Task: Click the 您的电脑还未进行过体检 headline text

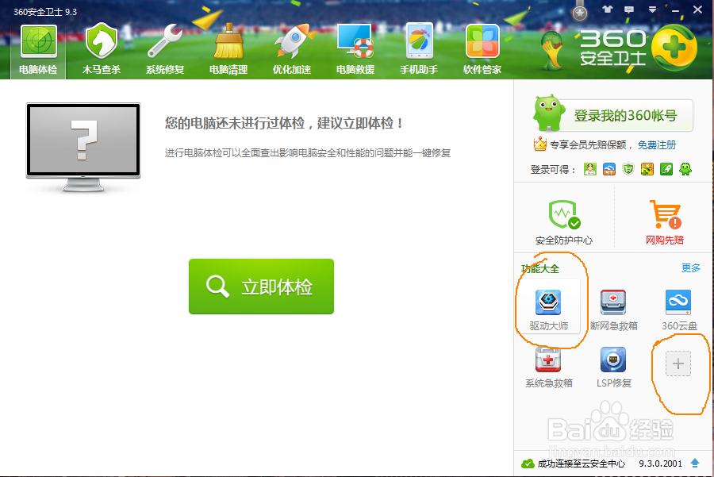Action: coord(284,123)
